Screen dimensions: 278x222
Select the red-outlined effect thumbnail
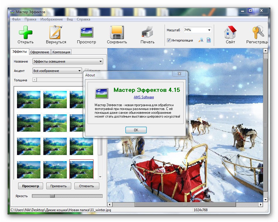81,169
